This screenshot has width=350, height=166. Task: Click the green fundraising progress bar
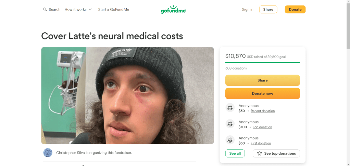[x=262, y=62]
